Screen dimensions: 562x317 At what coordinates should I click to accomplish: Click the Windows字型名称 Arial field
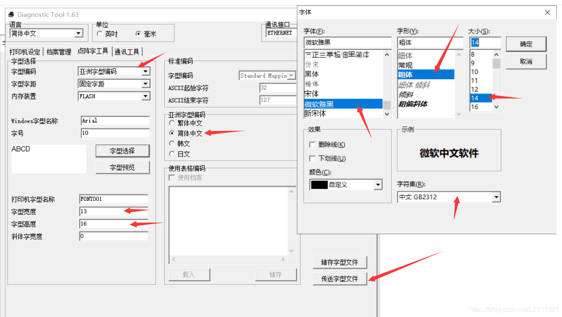tap(115, 120)
